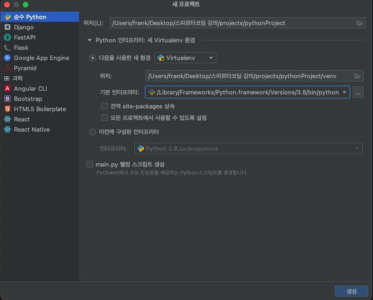Click the red close window button
Viewport: 373px width, 300px height.
click(x=7, y=5)
